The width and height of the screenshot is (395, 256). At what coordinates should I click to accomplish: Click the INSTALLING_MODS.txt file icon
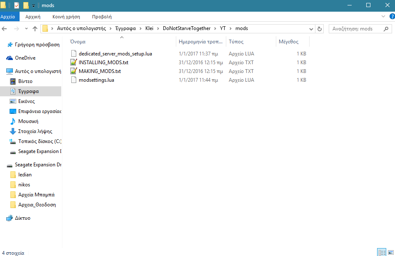pyautogui.click(x=74, y=63)
